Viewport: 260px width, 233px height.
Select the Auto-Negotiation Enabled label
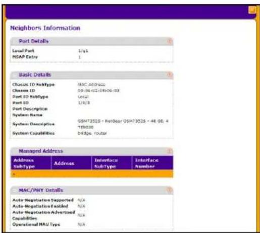point(40,206)
